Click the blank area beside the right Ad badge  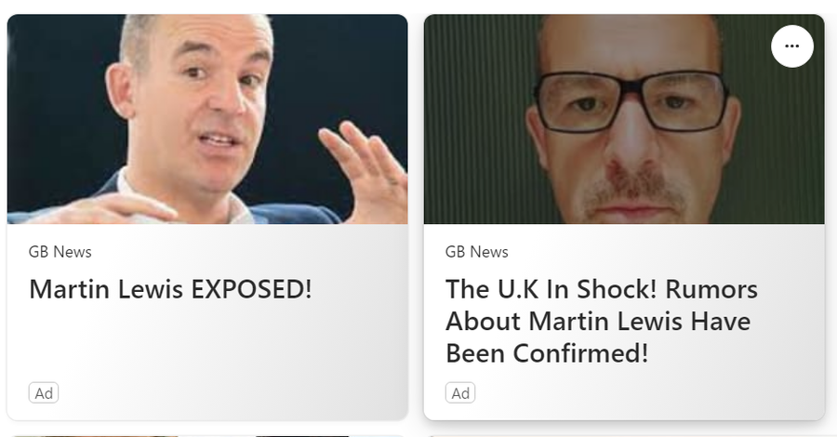click(641, 393)
